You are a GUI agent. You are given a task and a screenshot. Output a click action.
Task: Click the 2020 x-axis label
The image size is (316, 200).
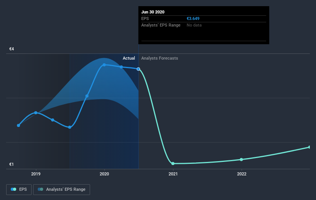click(x=104, y=174)
